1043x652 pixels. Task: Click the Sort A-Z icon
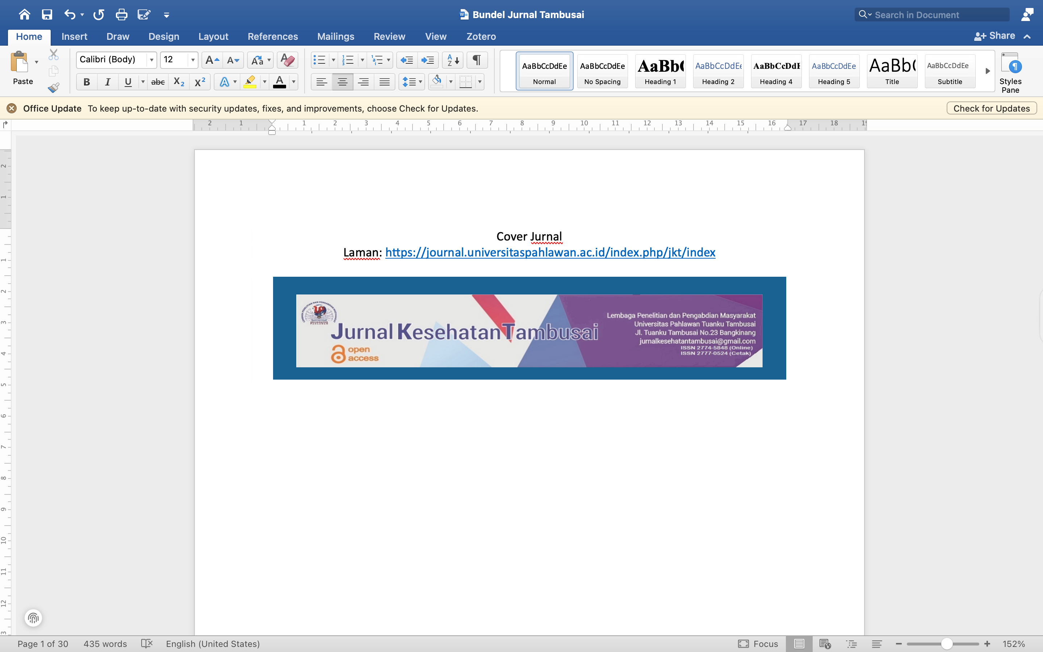[453, 60]
